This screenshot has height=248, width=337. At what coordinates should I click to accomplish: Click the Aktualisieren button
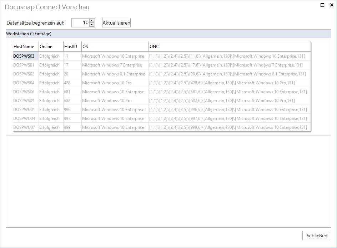(116, 23)
